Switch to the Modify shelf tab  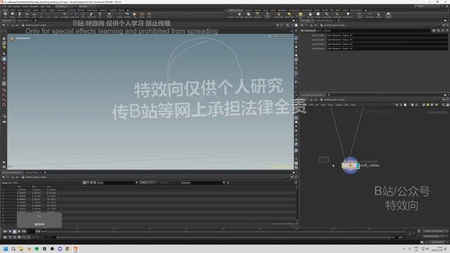click(12, 10)
